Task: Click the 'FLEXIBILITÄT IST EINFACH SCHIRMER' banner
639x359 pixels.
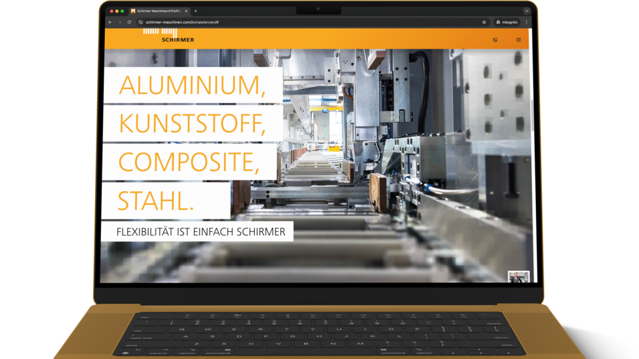Action: tap(197, 232)
